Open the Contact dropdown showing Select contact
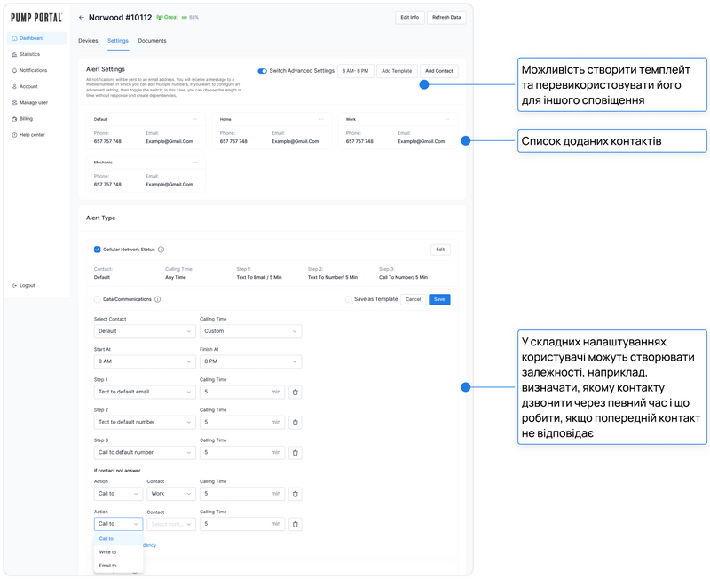 [x=171, y=524]
